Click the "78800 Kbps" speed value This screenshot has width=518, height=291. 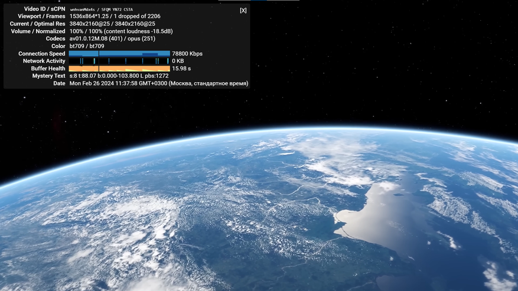[187, 54]
